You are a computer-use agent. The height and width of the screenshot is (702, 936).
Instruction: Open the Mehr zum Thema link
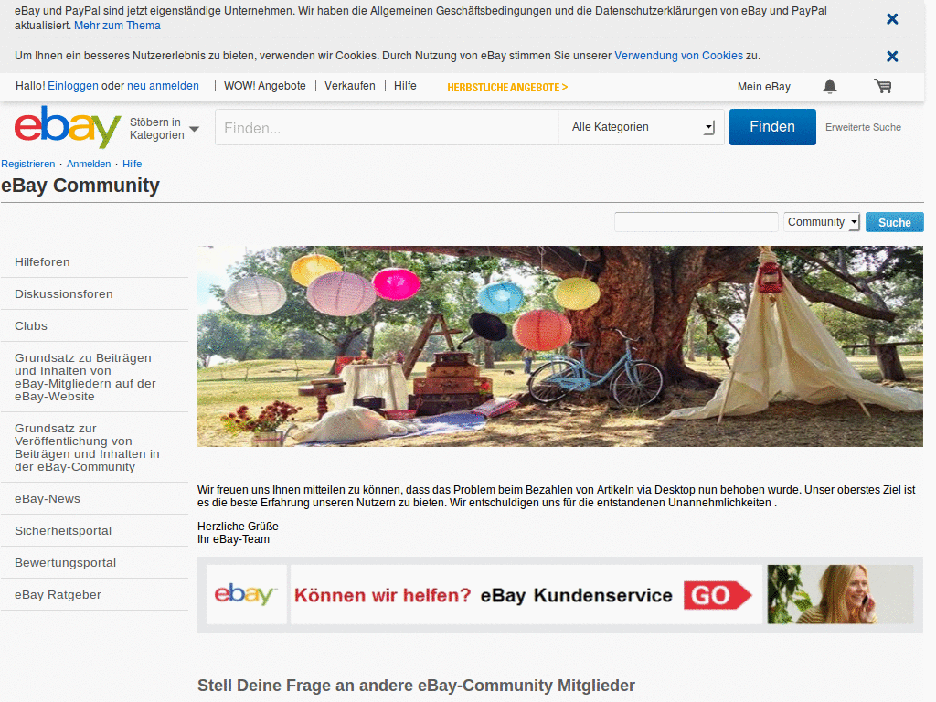pos(117,26)
